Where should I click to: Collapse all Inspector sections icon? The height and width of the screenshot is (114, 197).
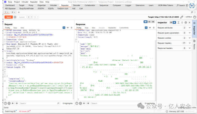tap(182, 22)
